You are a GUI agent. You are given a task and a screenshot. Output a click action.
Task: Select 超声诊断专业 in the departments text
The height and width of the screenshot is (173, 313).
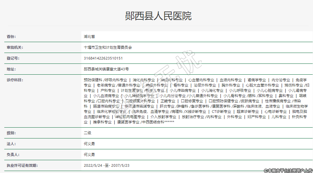coord(247,111)
